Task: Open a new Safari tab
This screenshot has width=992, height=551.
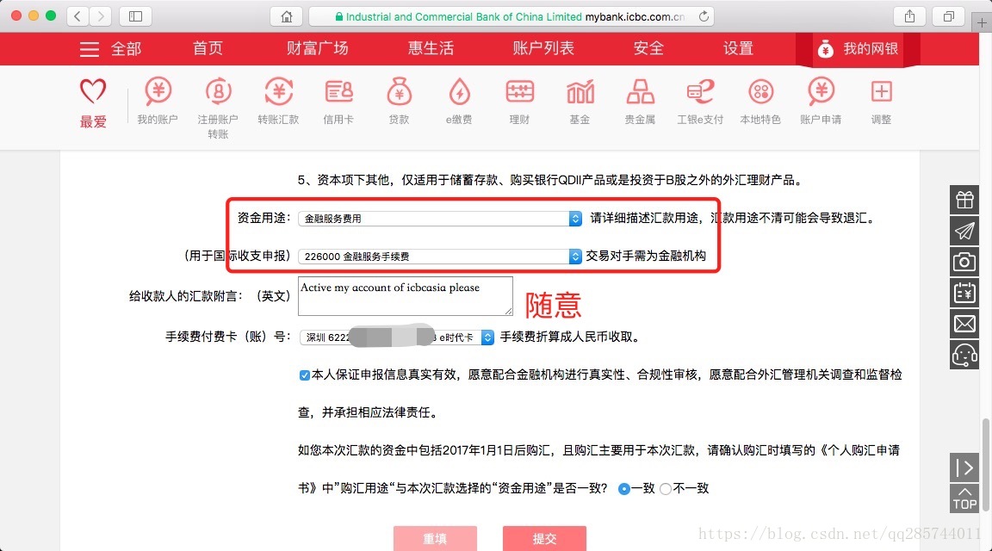Action: (x=982, y=23)
